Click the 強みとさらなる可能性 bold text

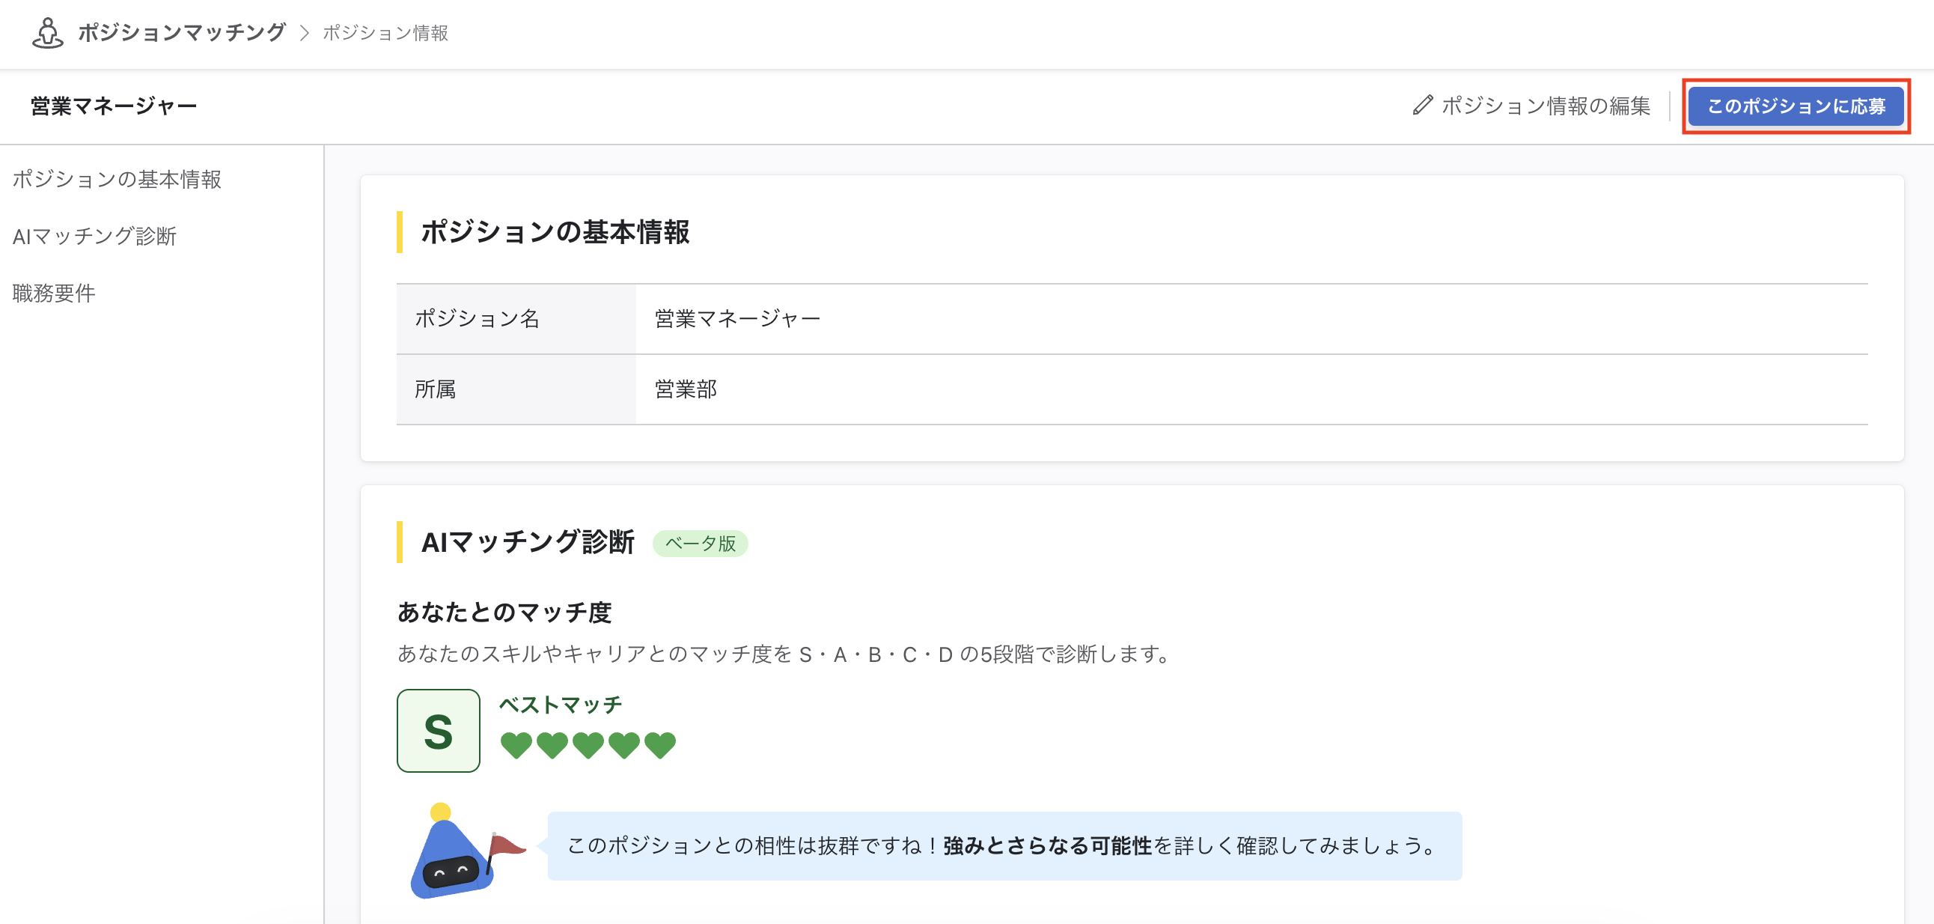(1047, 846)
